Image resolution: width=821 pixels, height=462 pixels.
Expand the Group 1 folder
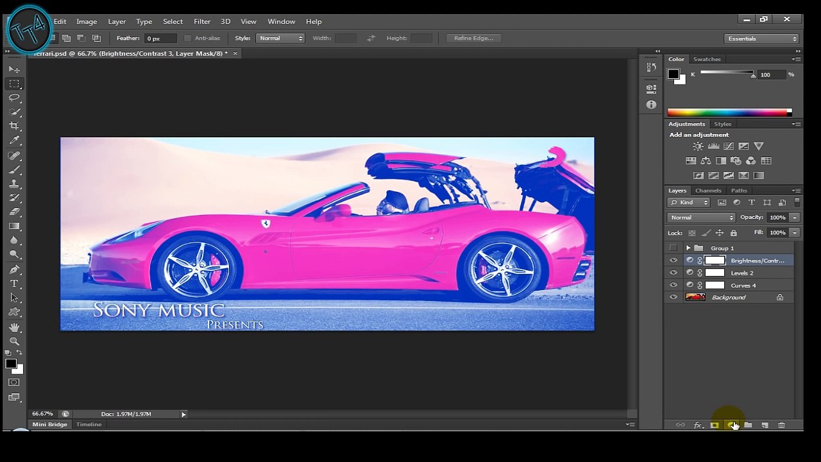coord(688,248)
